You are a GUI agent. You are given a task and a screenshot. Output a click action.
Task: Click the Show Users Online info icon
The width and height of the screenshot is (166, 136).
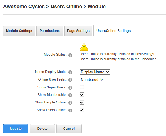pos(70,110)
